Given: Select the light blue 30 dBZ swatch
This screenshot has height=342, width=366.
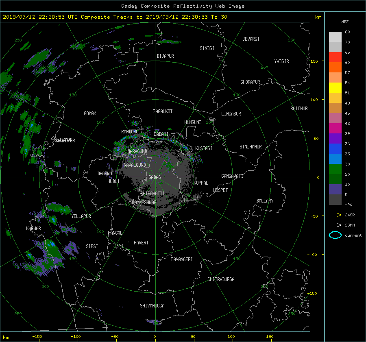Looking at the screenshot, I should point(335,159).
